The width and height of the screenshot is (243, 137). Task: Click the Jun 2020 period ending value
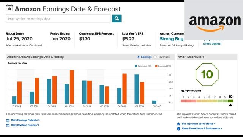coord(60,39)
